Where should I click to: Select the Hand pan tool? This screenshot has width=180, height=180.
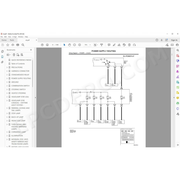(x=69, y=45)
